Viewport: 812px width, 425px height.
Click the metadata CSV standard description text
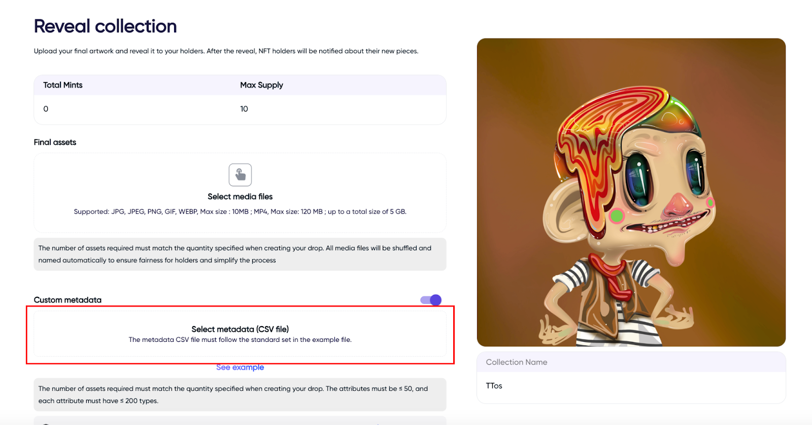click(240, 340)
